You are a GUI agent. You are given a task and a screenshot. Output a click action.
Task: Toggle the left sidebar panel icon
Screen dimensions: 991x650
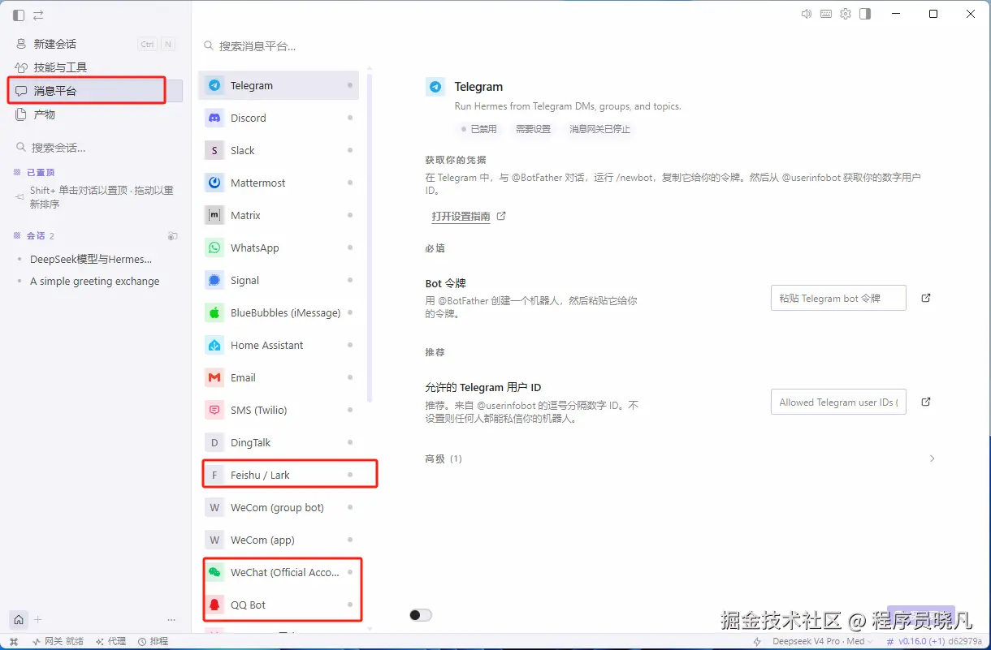point(19,15)
